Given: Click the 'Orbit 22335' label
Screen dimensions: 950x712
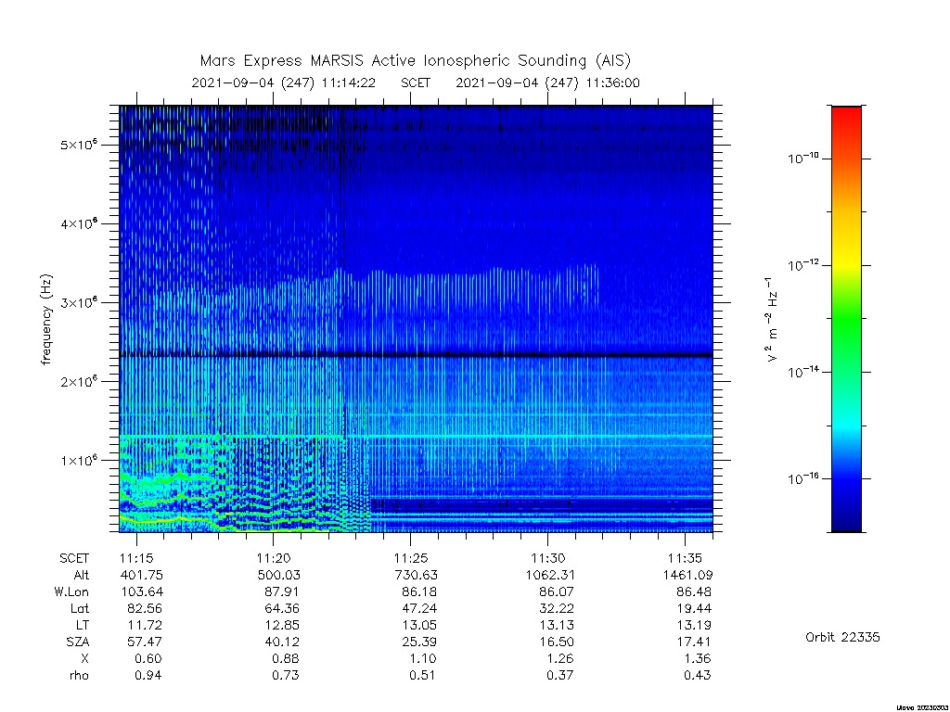Looking at the screenshot, I should (x=842, y=637).
